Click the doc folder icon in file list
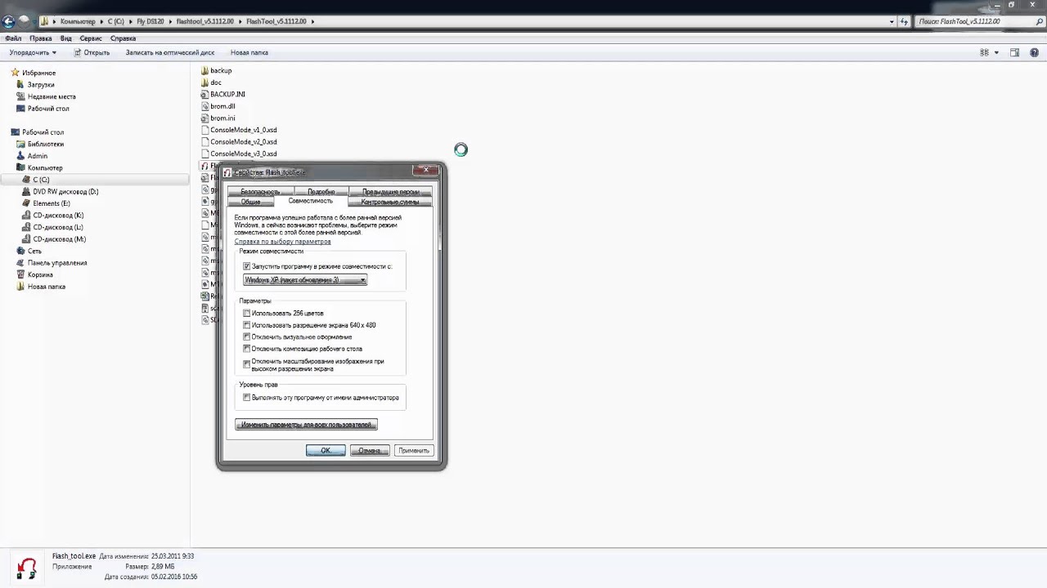 coord(205,82)
